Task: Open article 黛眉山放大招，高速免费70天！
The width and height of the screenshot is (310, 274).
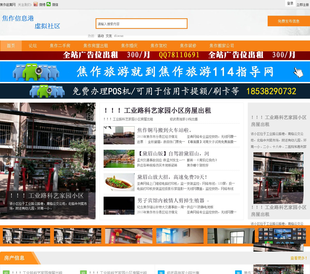Action: [x=172, y=177]
